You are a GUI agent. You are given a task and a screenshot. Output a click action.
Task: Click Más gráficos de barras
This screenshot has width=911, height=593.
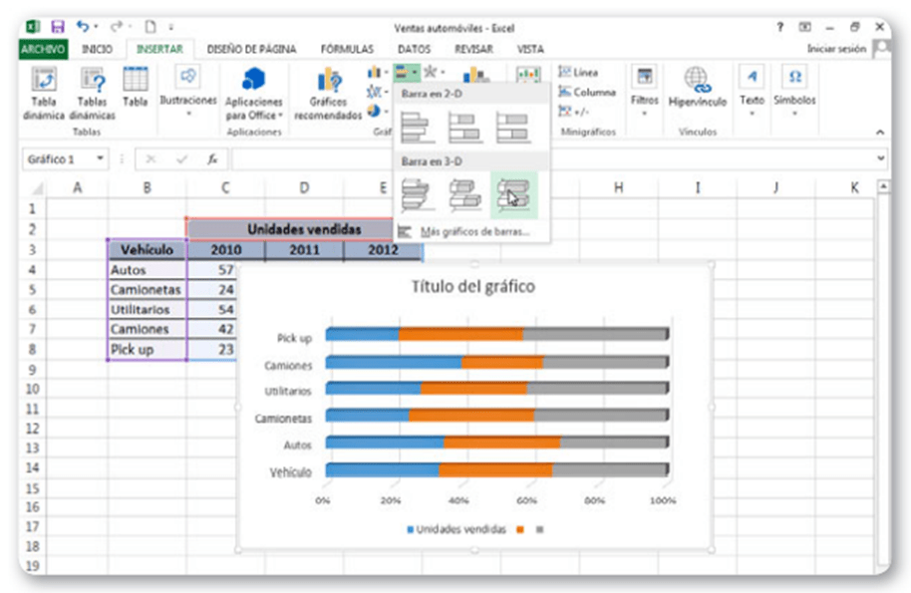[x=472, y=231]
